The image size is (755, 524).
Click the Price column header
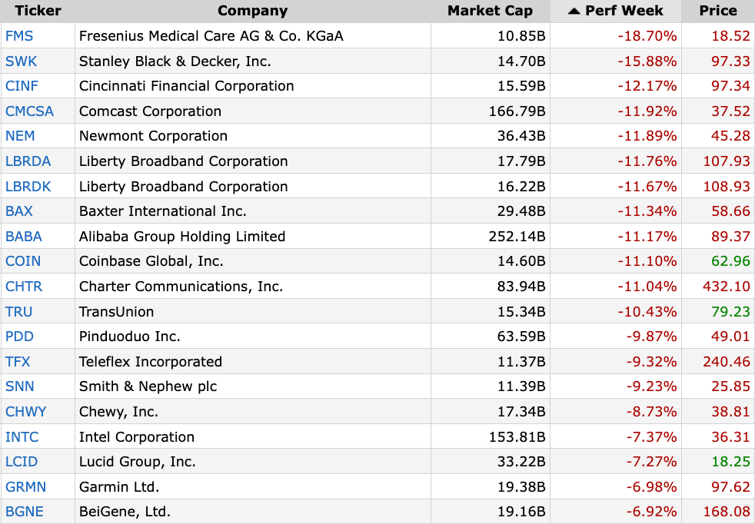point(718,11)
